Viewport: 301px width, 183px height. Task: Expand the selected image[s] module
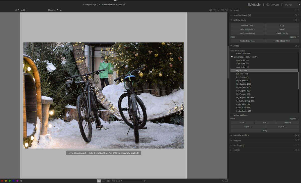tap(231, 15)
